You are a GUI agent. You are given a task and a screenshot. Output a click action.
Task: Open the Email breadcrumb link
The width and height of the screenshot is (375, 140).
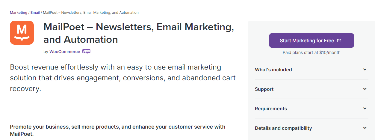pos(35,13)
